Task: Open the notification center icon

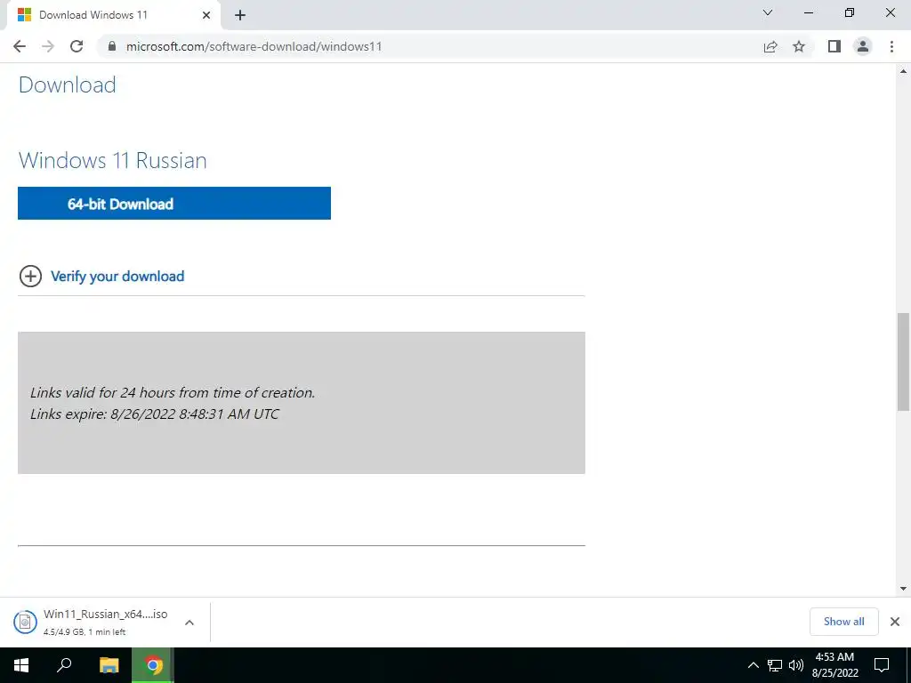Action: tap(882, 665)
